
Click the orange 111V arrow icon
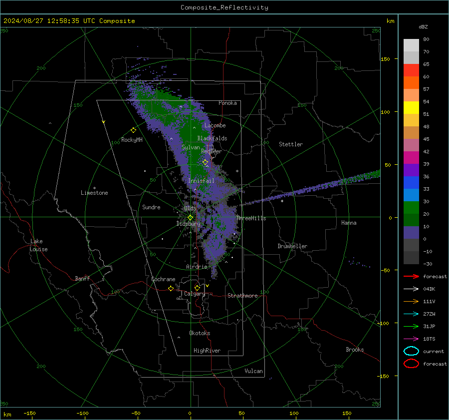pos(411,301)
